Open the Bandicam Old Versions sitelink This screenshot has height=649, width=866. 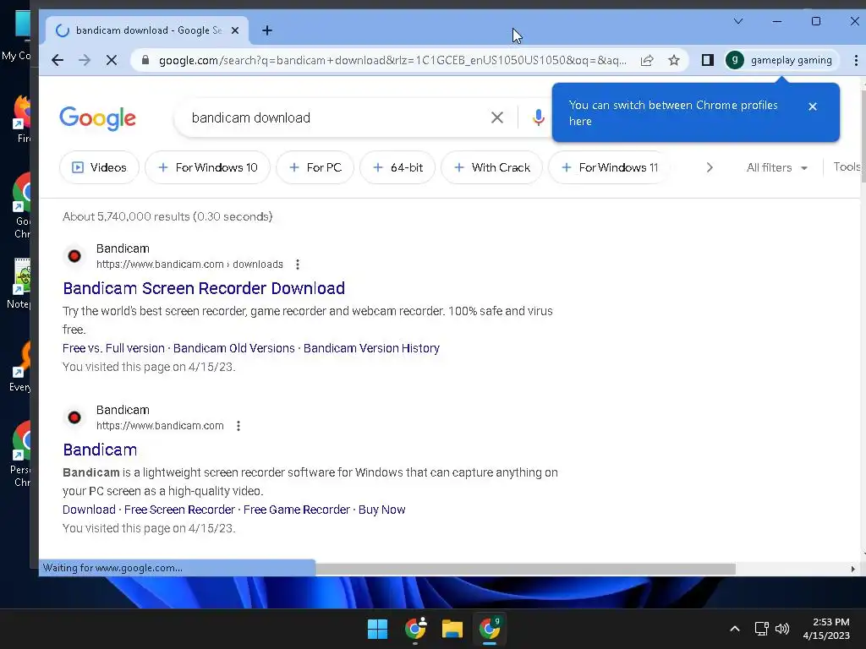pos(234,348)
